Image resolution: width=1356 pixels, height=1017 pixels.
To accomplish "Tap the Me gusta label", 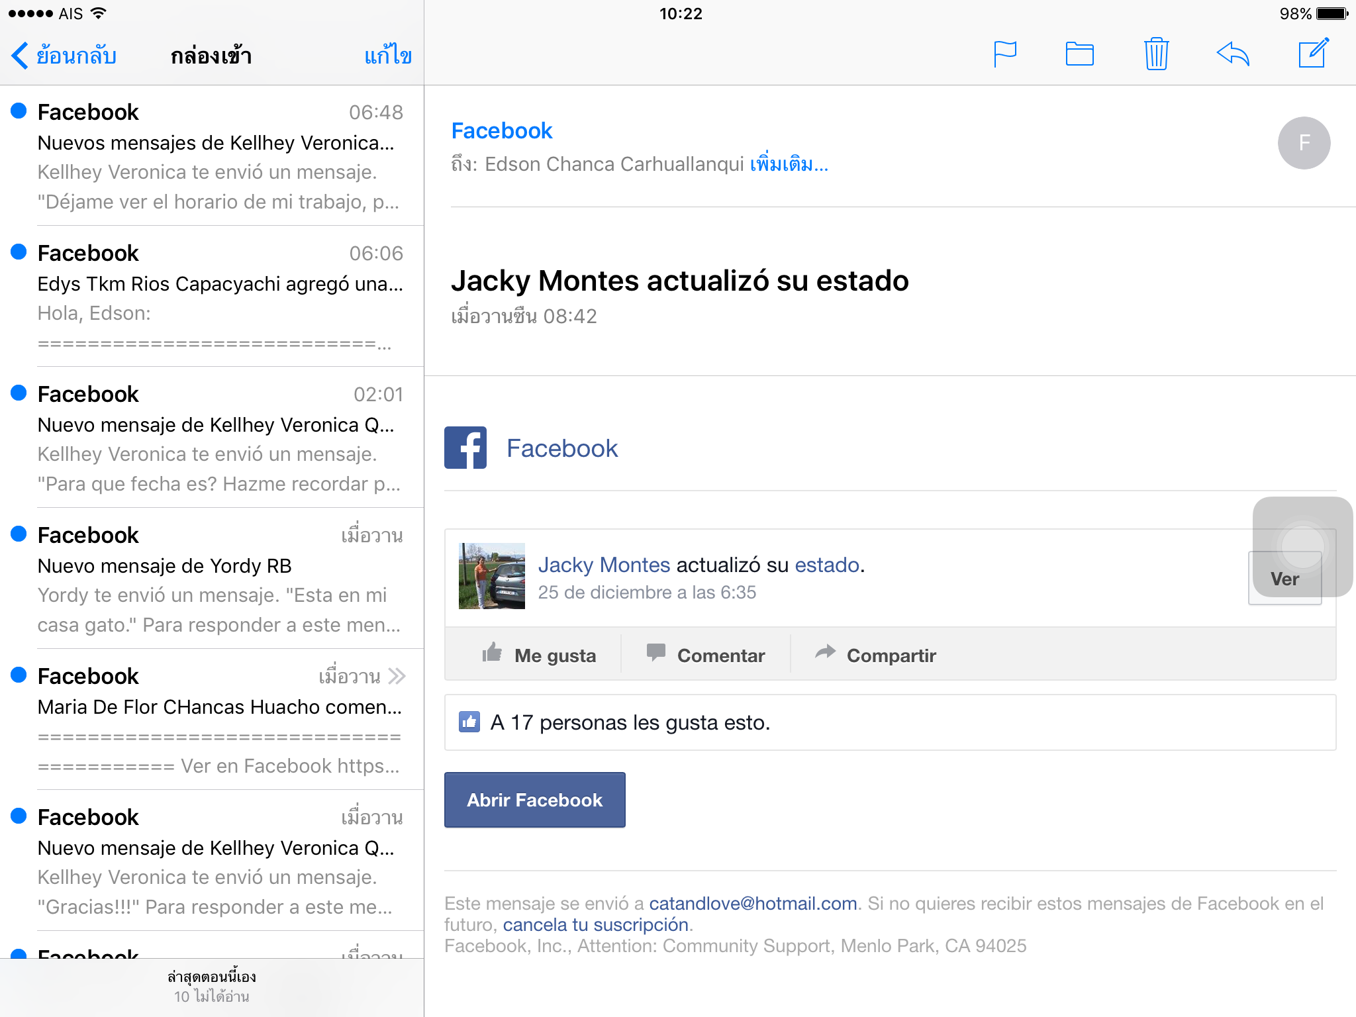I will click(555, 655).
